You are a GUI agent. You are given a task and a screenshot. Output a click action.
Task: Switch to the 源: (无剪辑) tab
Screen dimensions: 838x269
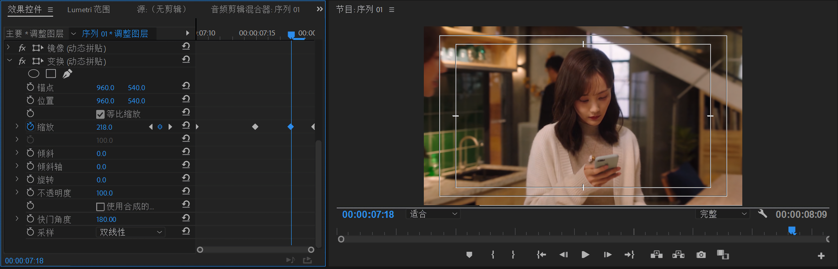[162, 9]
